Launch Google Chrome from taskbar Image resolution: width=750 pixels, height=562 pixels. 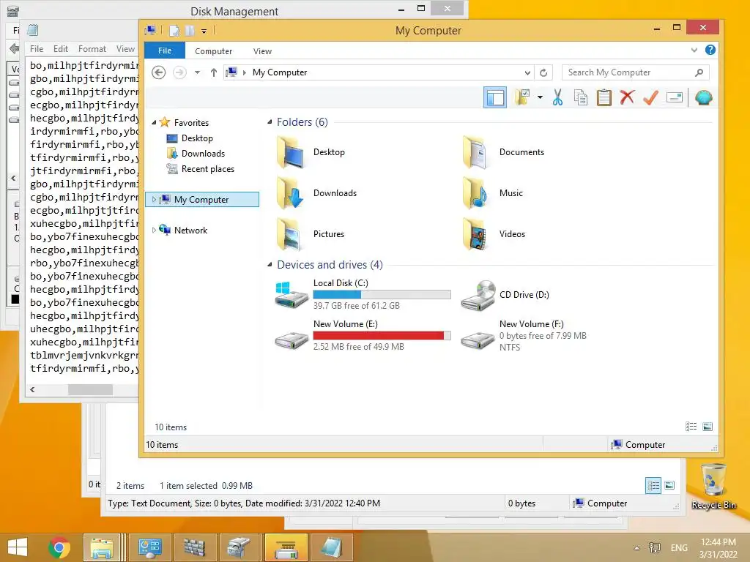59,547
